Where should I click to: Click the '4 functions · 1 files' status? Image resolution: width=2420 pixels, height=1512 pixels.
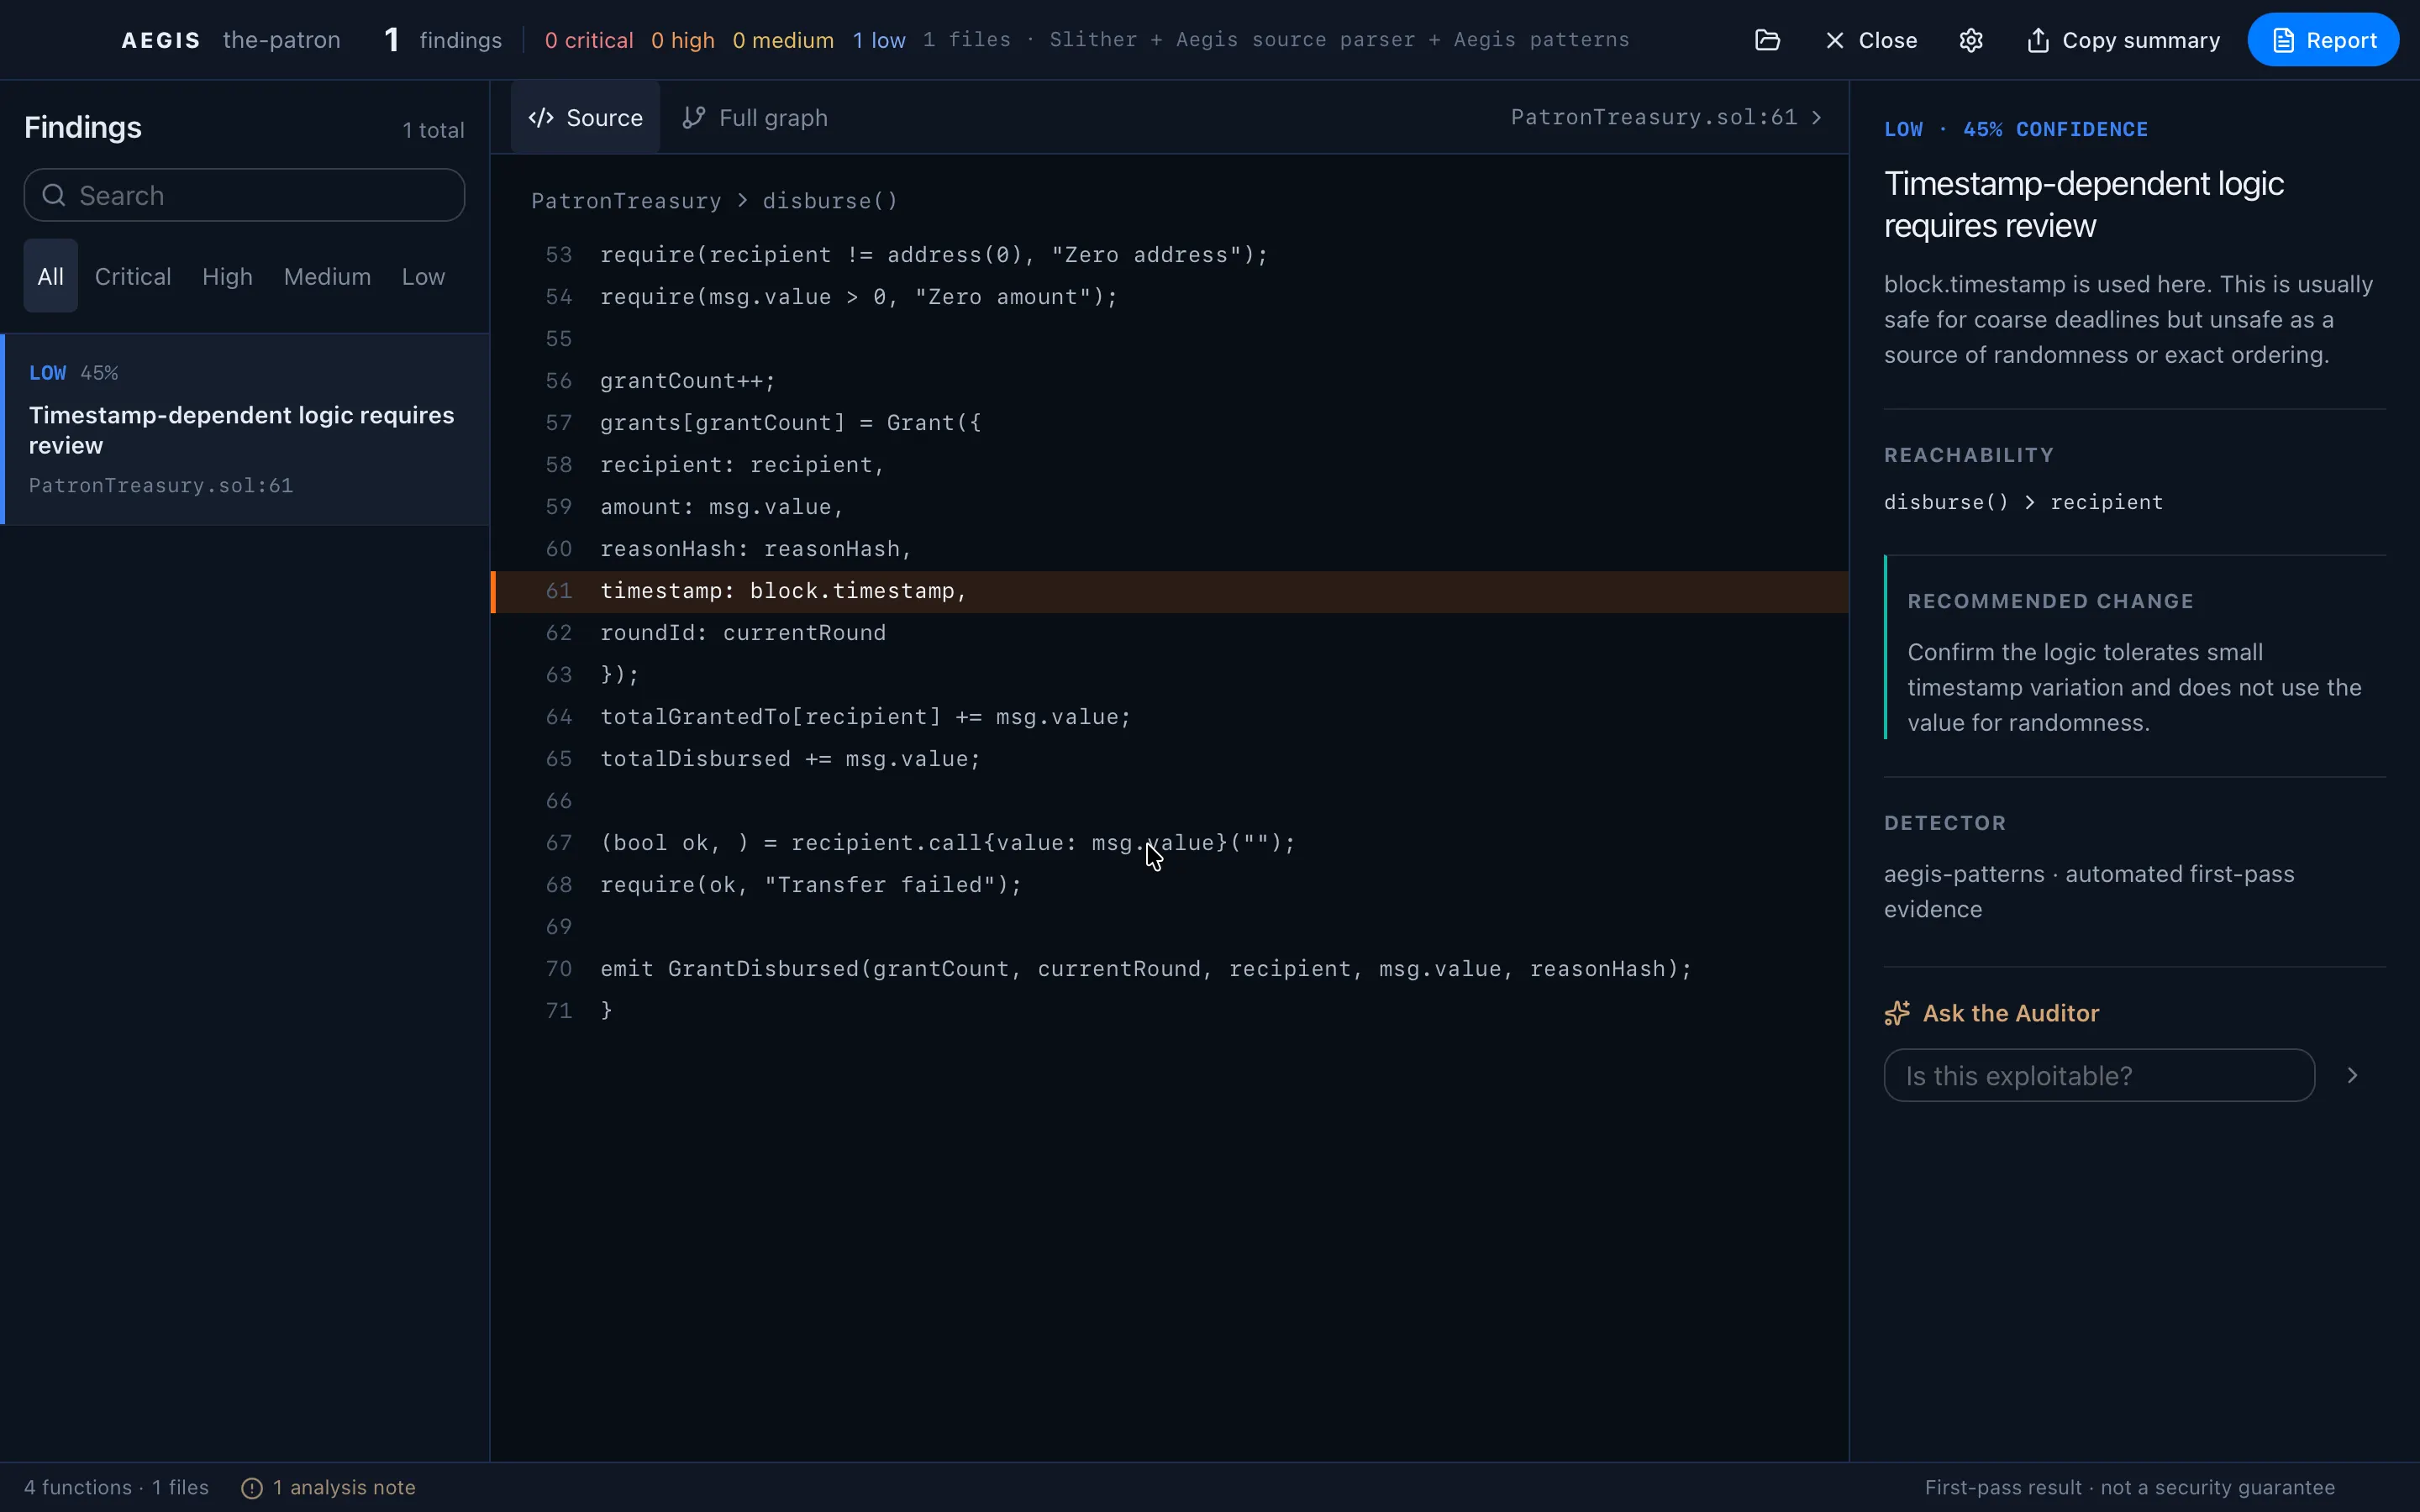pos(116,1487)
